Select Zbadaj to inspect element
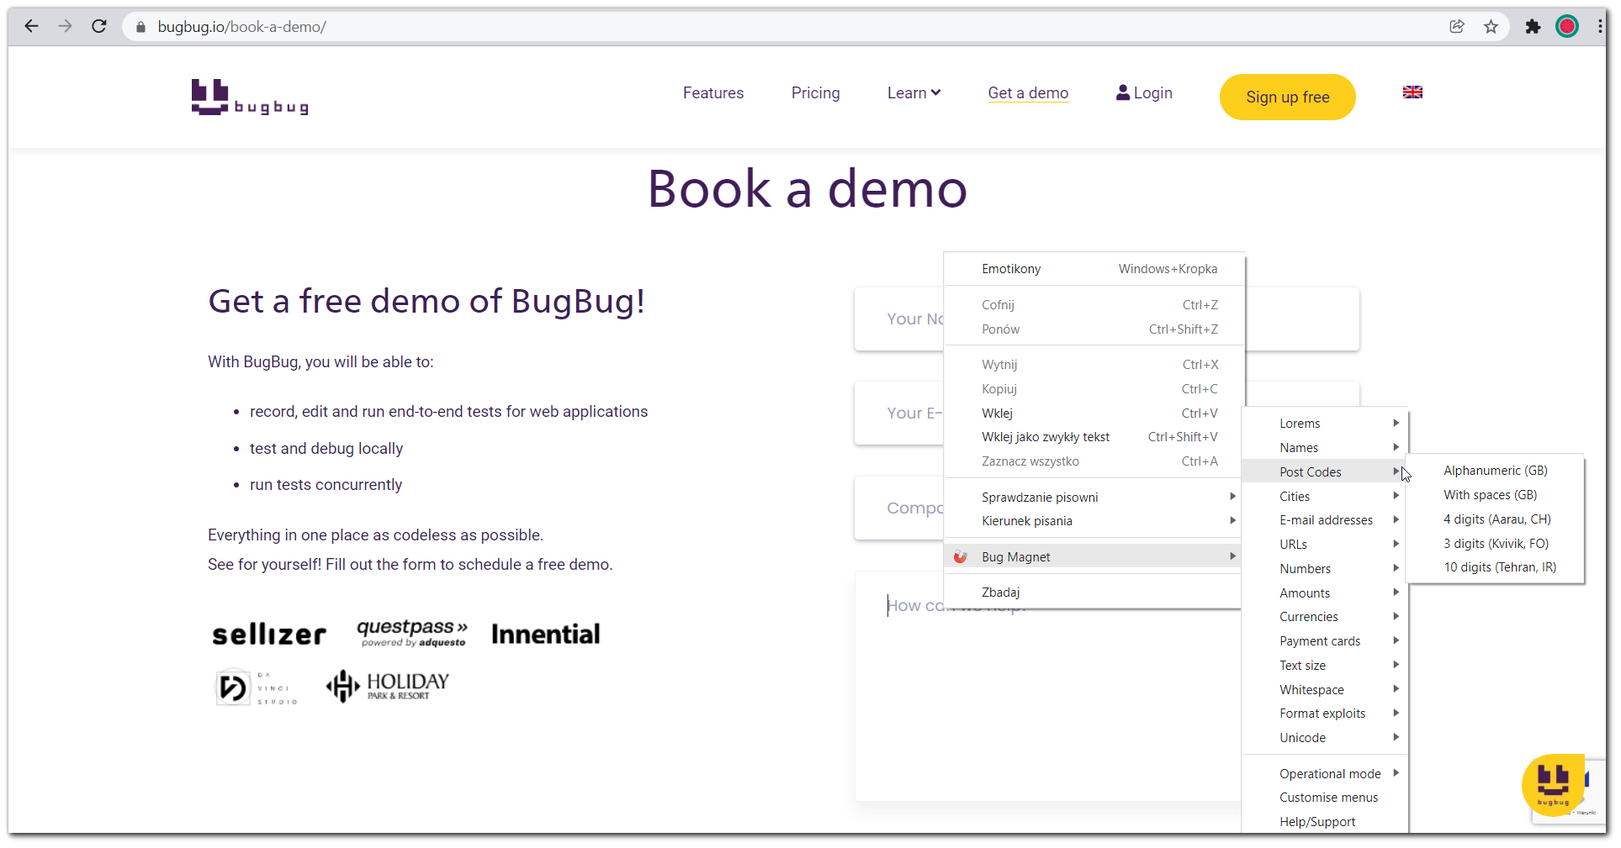 [1093, 593]
